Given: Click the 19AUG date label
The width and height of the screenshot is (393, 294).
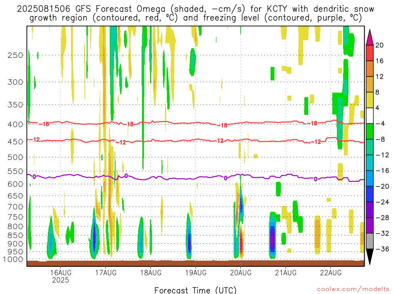Looking at the screenshot, I should pos(196,273).
